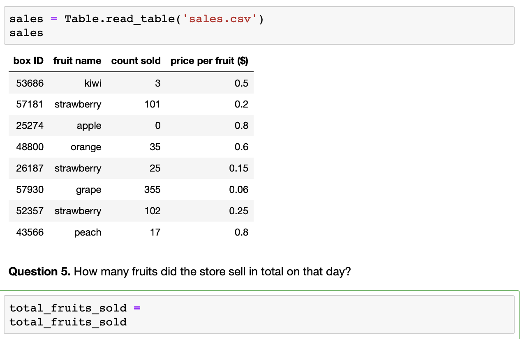Click the count value 102 for strawberry
Image resolution: width=527 pixels, height=339 pixels.
coord(153,211)
